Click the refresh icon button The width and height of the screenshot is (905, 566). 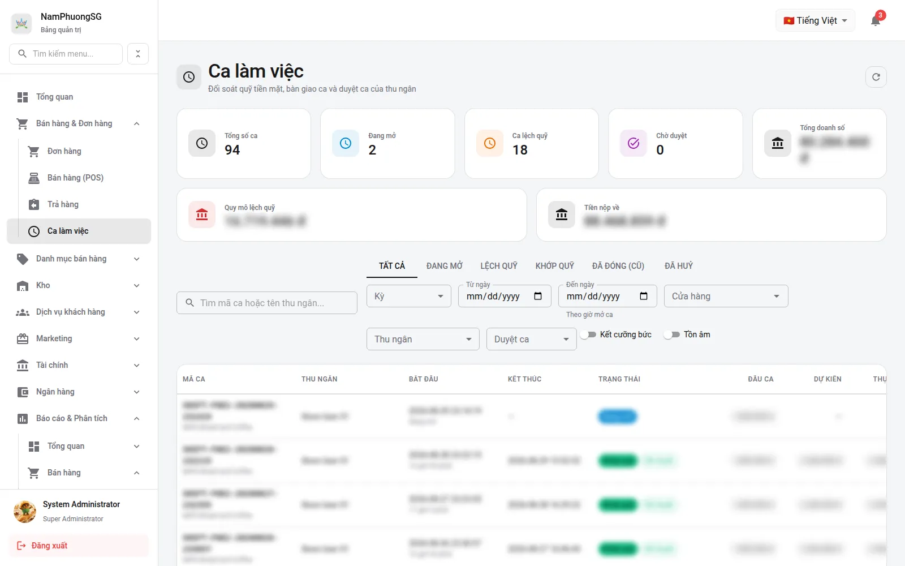(876, 77)
